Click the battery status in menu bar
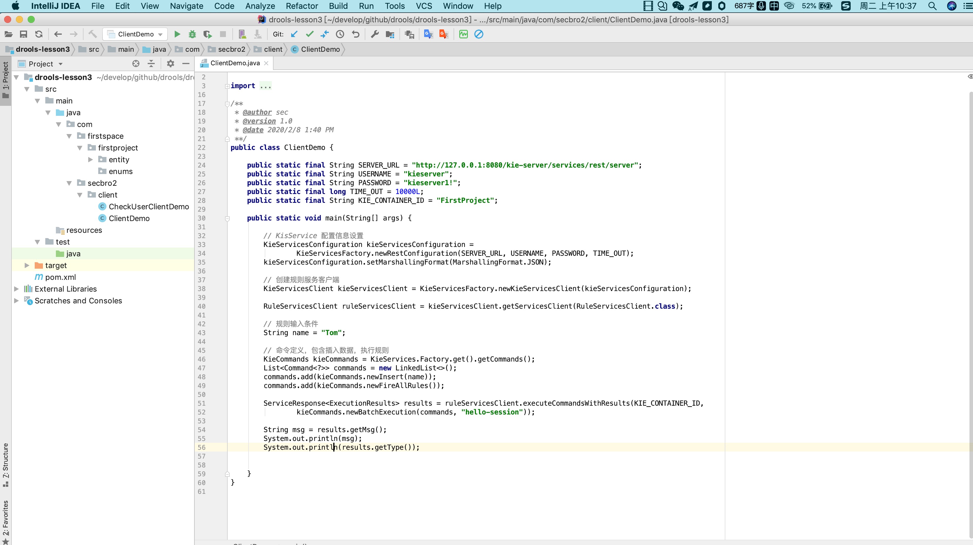The image size is (973, 545). 817,6
